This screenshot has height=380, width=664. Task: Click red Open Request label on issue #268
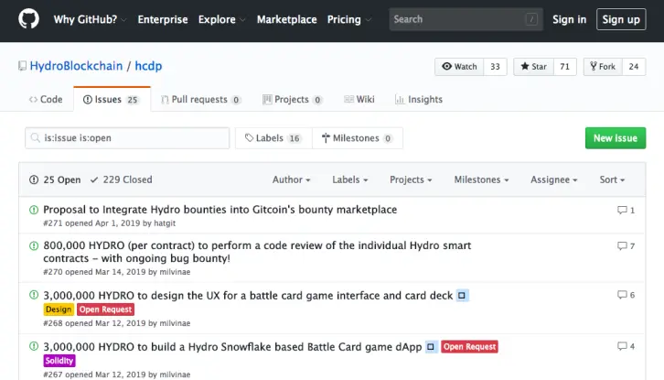(x=105, y=309)
